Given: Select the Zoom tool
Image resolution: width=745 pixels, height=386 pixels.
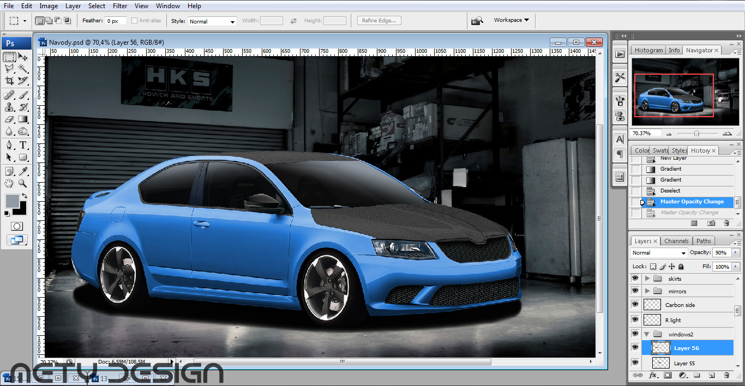Looking at the screenshot, I should 23,183.
